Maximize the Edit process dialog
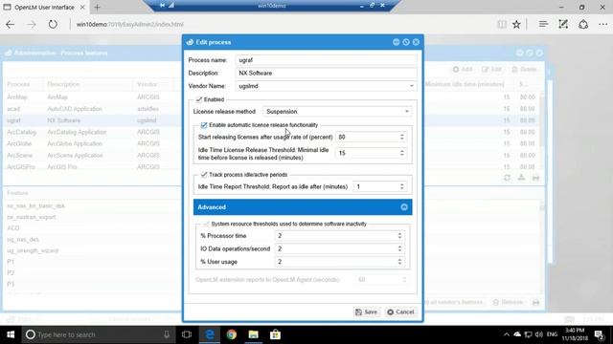 (406, 42)
